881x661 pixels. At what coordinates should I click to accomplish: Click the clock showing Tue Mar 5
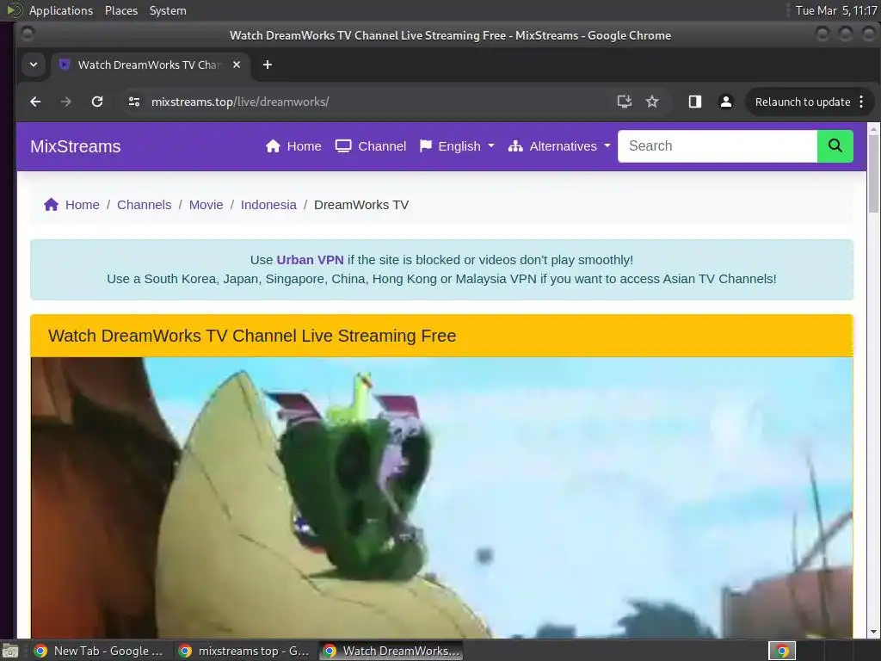click(836, 10)
